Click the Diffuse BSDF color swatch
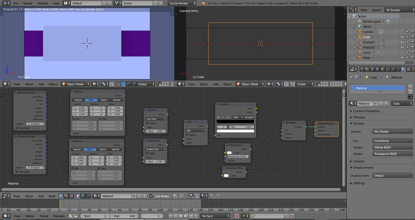The height and width of the screenshot is (220, 415). tap(229, 153)
